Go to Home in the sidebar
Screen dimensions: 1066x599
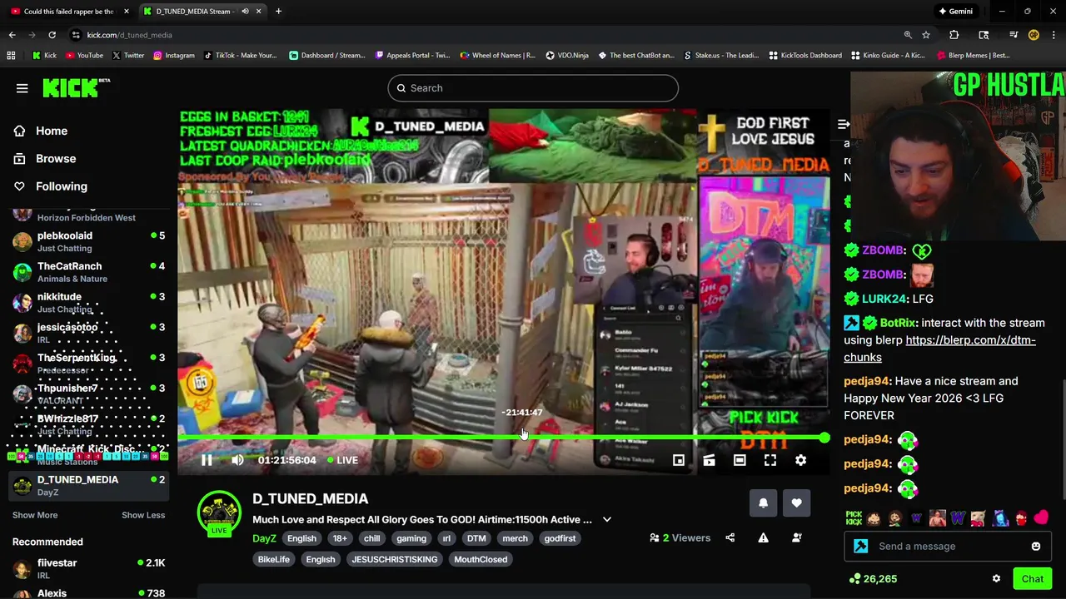52,131
